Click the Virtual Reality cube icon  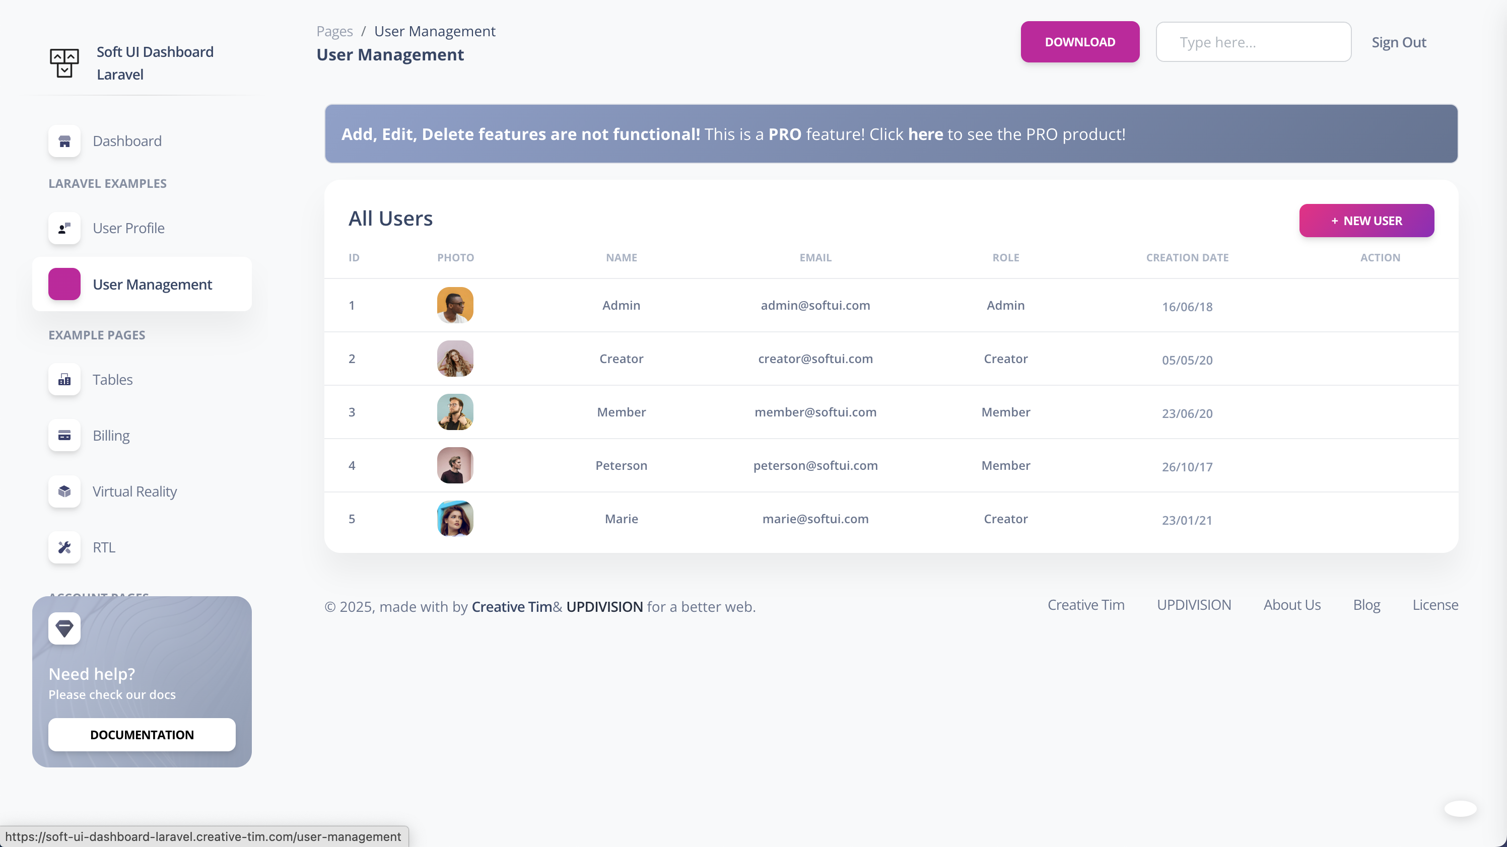point(64,491)
